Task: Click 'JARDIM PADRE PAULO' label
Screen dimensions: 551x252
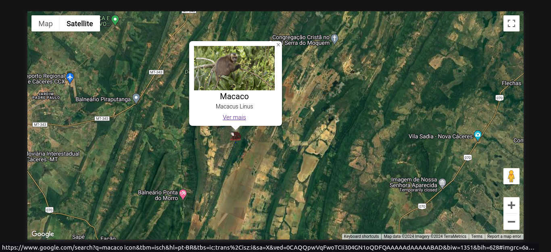Action: coord(46,96)
